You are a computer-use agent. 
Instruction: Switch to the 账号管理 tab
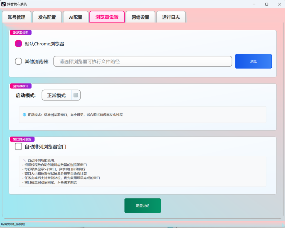click(x=16, y=17)
